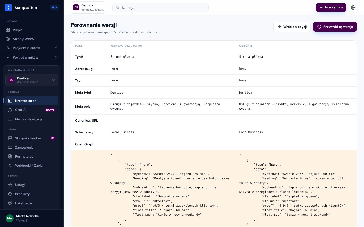364x227 pixels.
Task: Click the WERSJA (06.09 07:40) column header
Action: coord(126,46)
